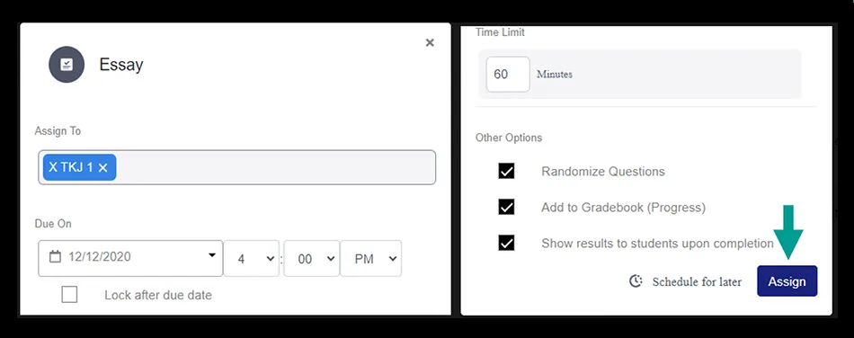The height and width of the screenshot is (338, 854).
Task: Click Schedule for later link
Action: 697,281
